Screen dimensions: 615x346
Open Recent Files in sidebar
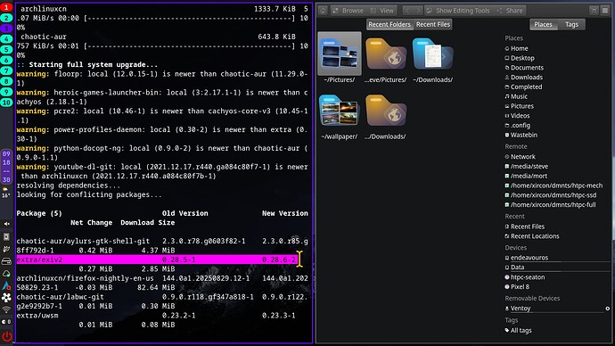click(524, 227)
